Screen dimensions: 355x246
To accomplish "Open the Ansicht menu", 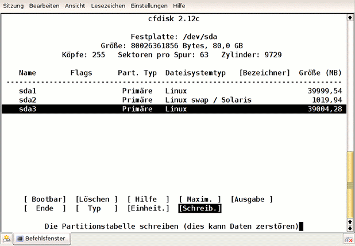I will (x=75, y=6).
